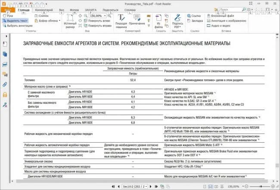
Task: Switch to the Комментарий ribbon tab
Action: 44,9
